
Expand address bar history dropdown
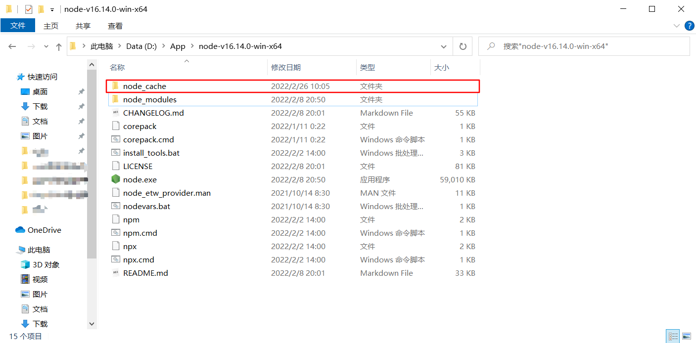(444, 46)
